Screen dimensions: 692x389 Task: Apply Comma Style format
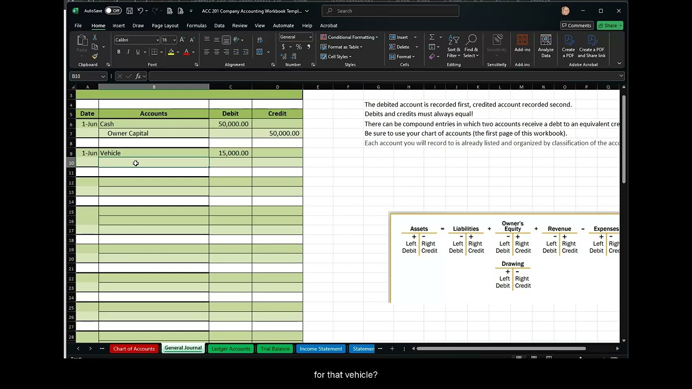tap(309, 47)
